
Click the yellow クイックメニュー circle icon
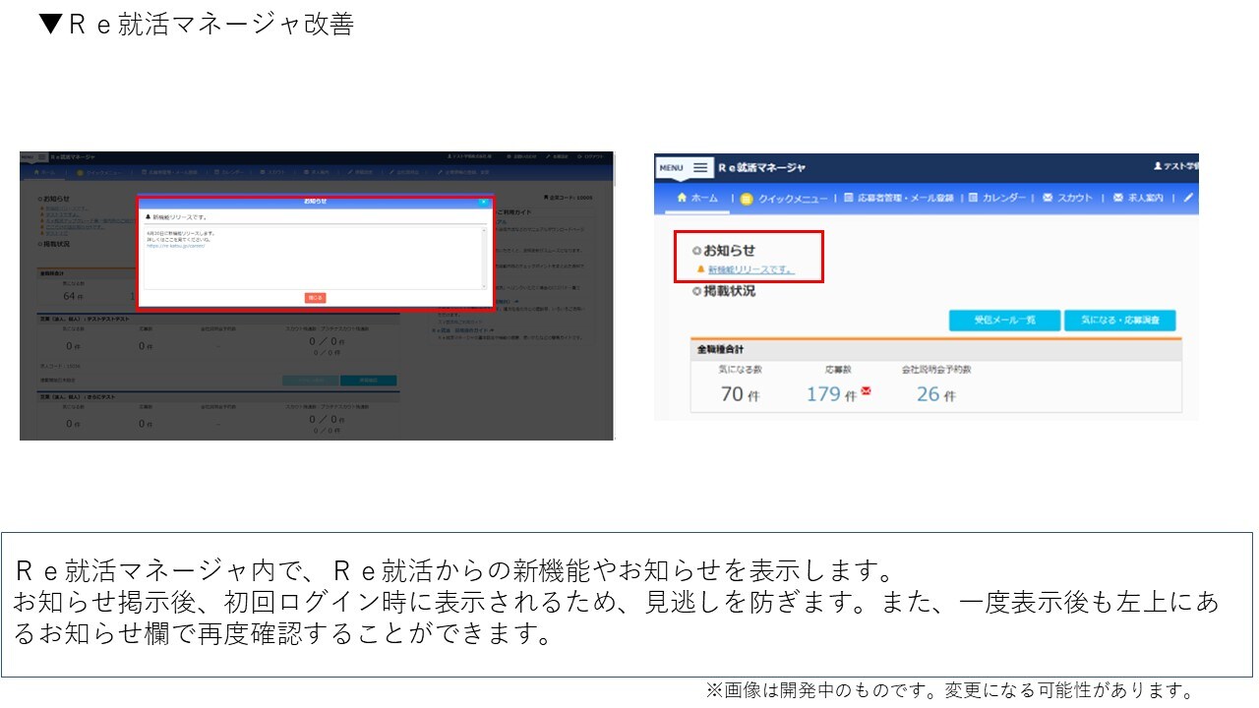pos(747,199)
